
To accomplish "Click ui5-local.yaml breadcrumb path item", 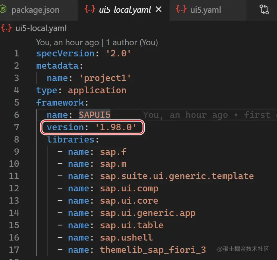I will pyautogui.click(x=41, y=28).
